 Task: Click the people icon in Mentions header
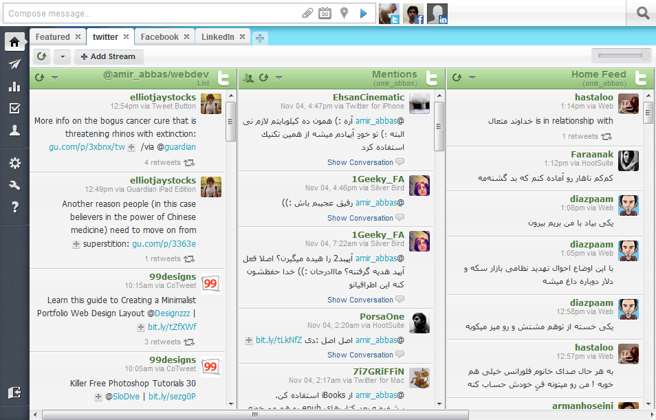[x=248, y=78]
